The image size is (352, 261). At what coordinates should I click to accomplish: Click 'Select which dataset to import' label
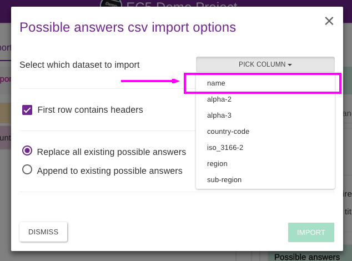coord(79,65)
